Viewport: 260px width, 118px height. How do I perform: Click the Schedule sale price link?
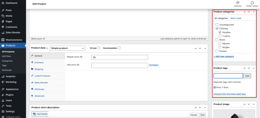[x=154, y=65]
